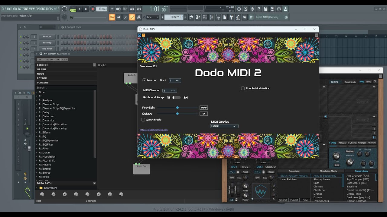The width and height of the screenshot is (387, 217).
Task: Adjust the Octave slider handle
Action: 177,114
